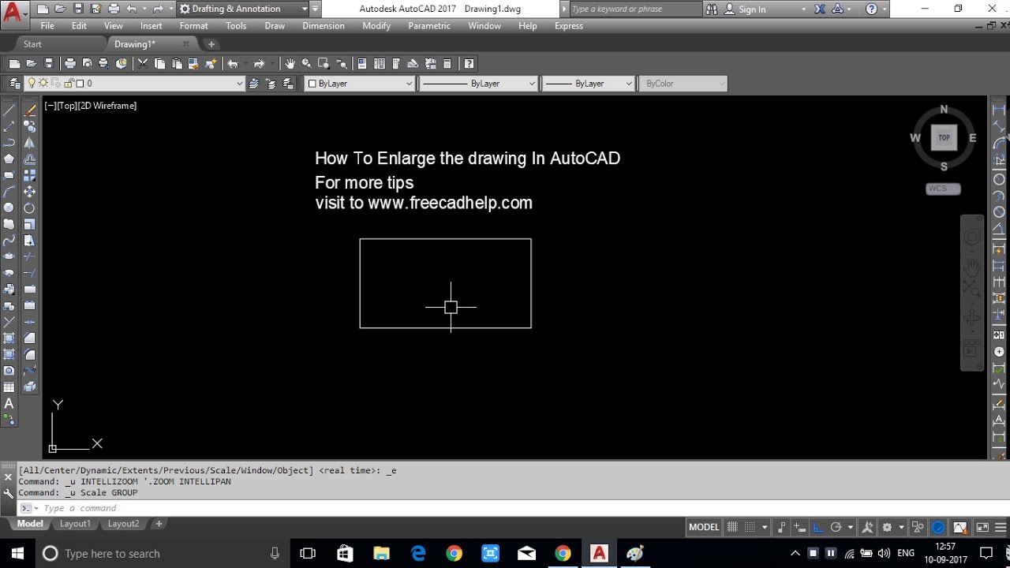Click the Customization wrench icon near the command line
1010x568 pixels.
pyautogui.click(x=9, y=492)
